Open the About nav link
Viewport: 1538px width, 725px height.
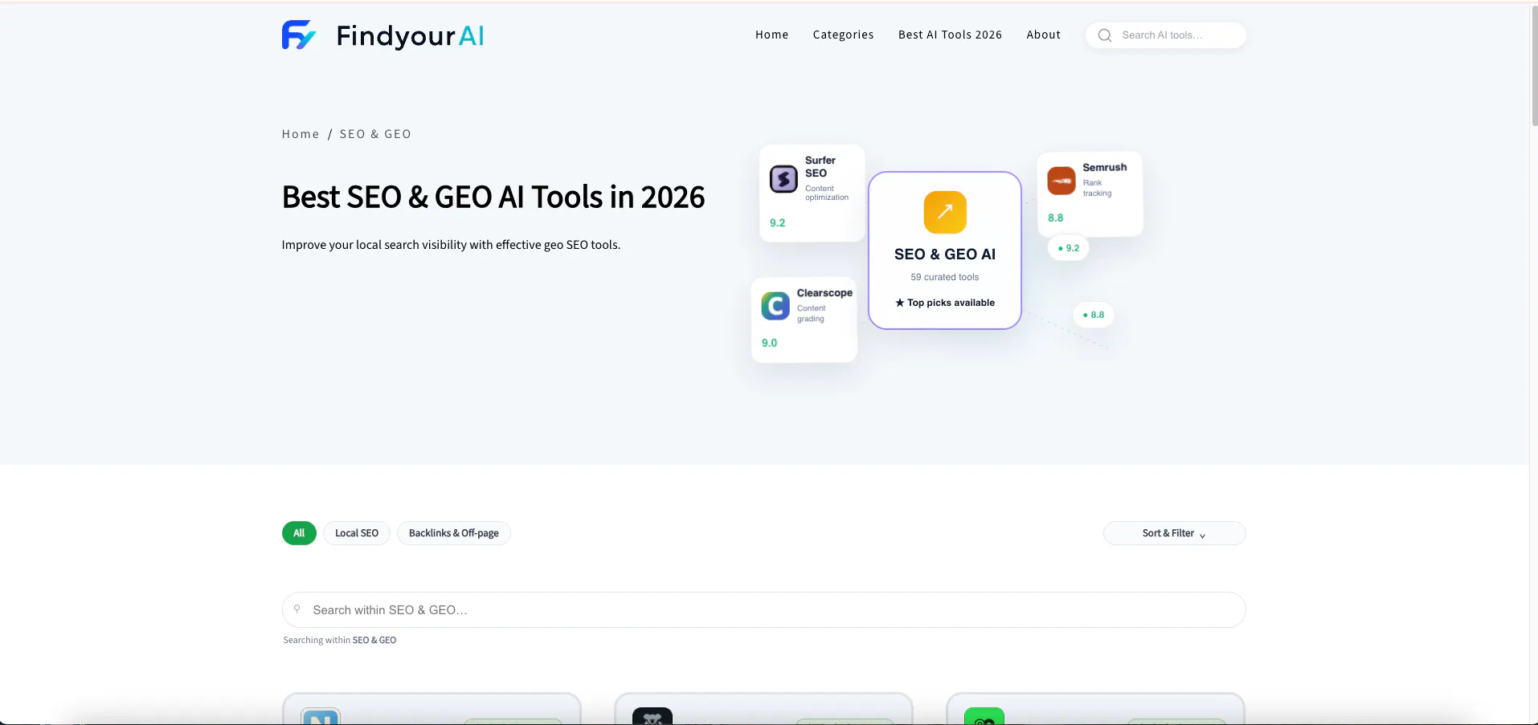[1043, 35]
